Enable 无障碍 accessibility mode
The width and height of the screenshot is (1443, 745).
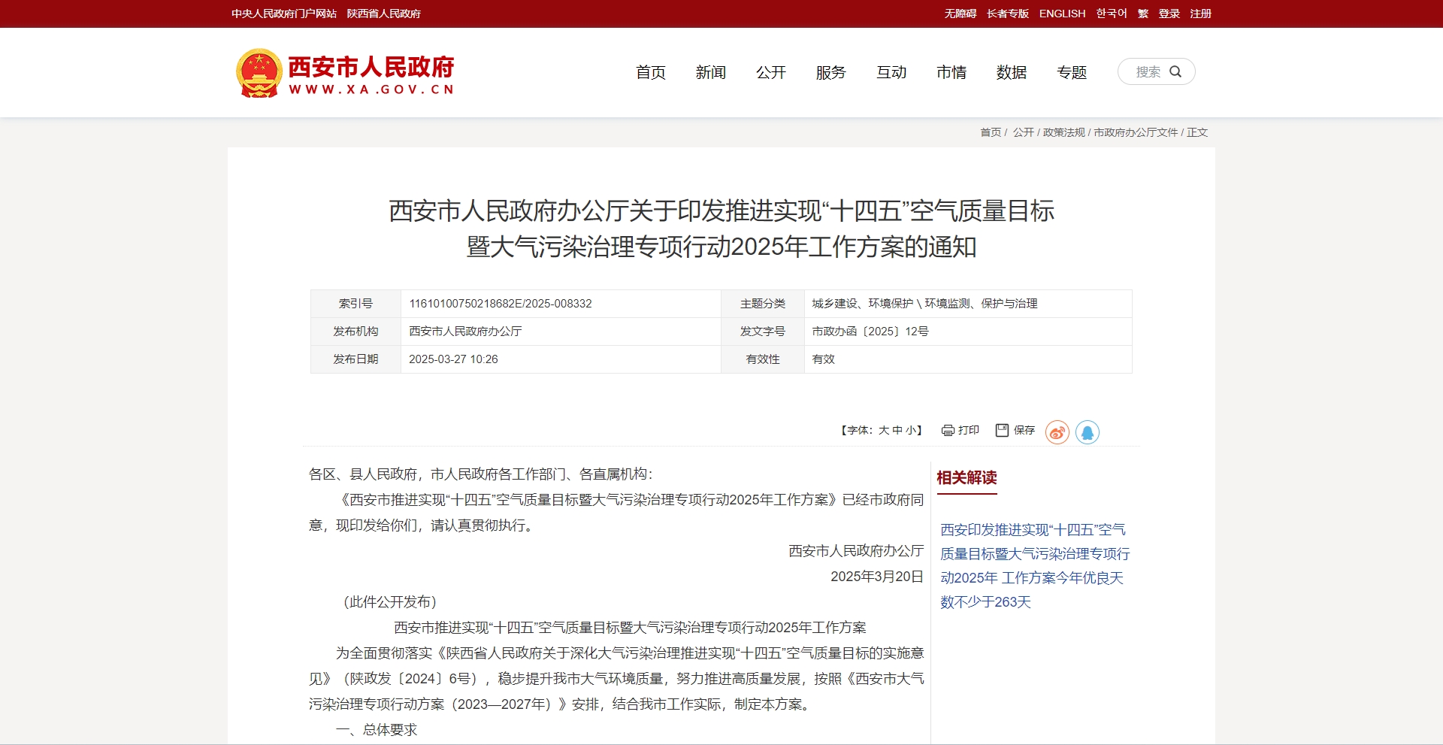click(960, 14)
